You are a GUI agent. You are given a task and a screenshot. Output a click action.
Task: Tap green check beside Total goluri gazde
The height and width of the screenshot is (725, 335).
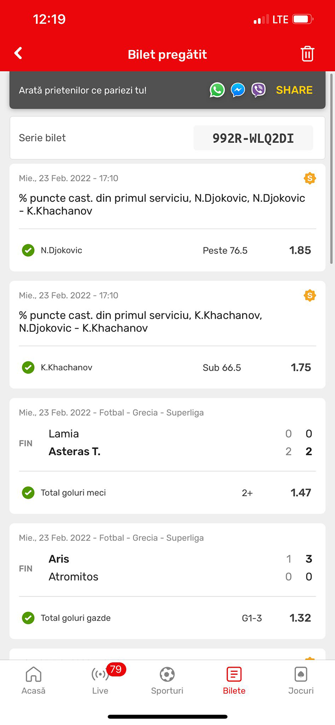coord(28,618)
